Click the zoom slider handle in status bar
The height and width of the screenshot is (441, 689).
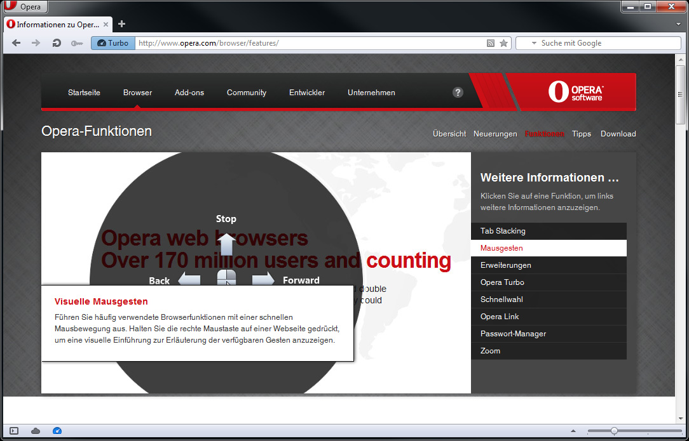click(x=614, y=431)
